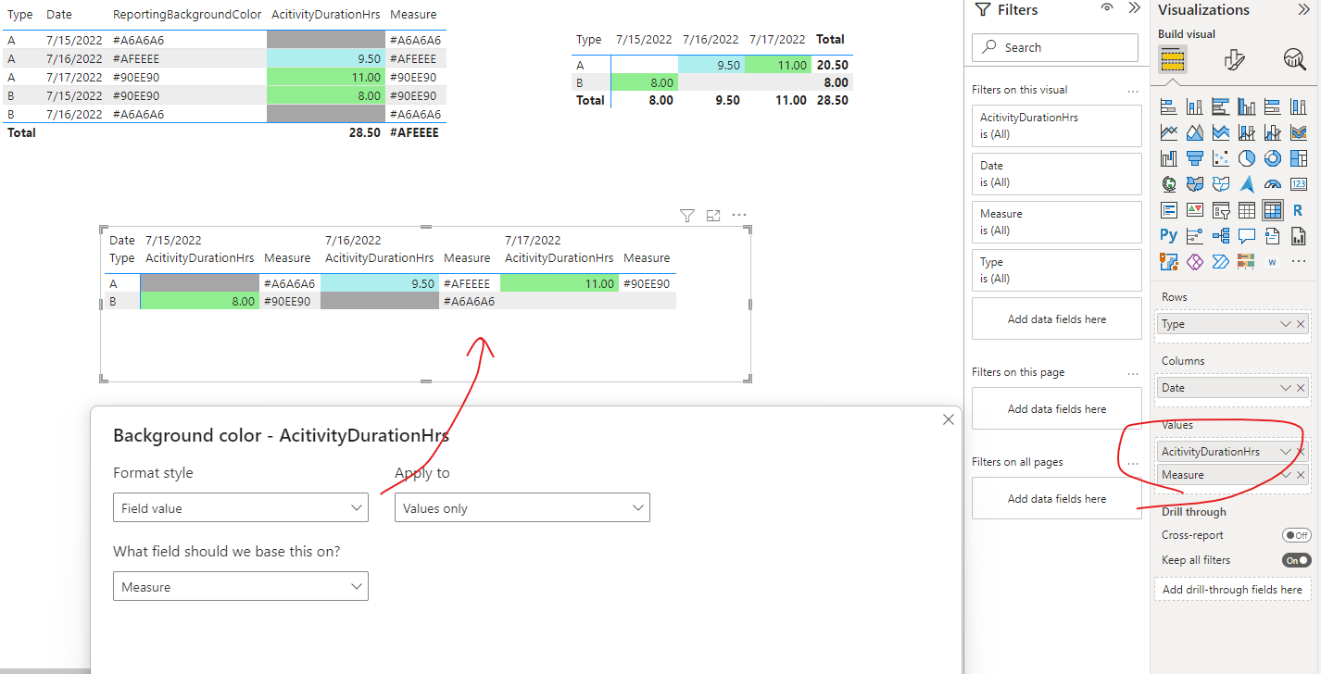Open more options for visual filters
The image size is (1321, 674).
click(x=1132, y=91)
